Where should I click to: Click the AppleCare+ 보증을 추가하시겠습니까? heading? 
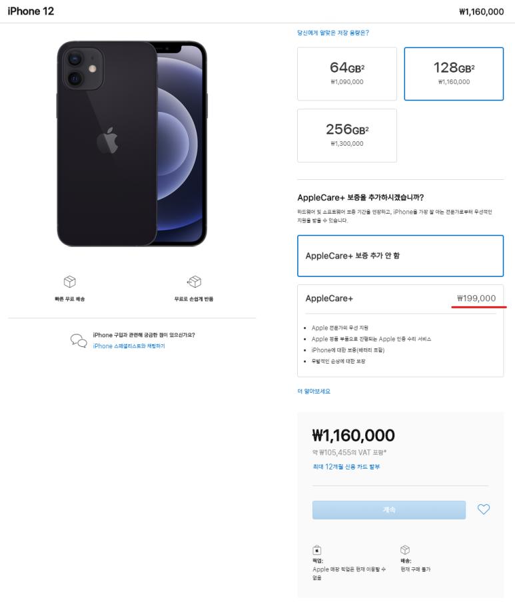point(360,197)
